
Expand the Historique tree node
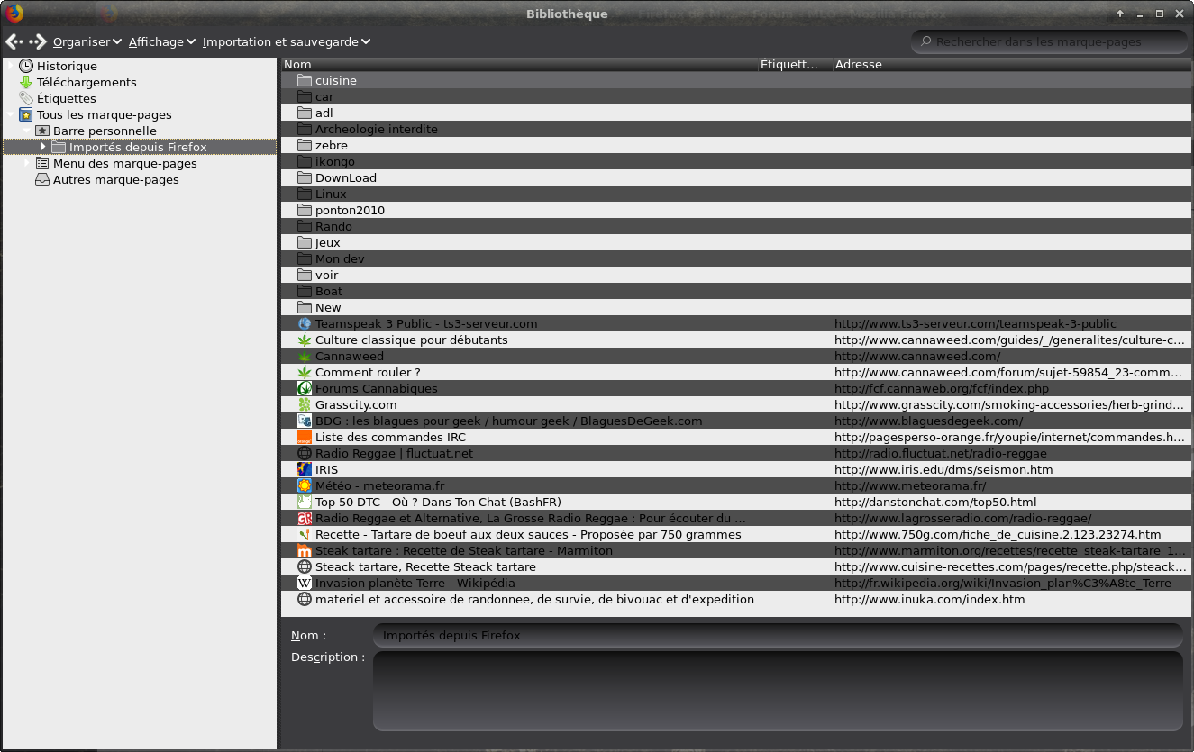11,66
